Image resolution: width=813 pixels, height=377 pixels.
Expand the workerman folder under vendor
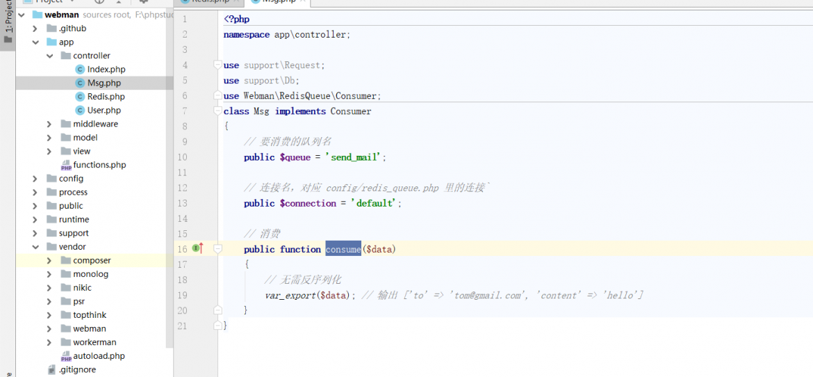(50, 343)
